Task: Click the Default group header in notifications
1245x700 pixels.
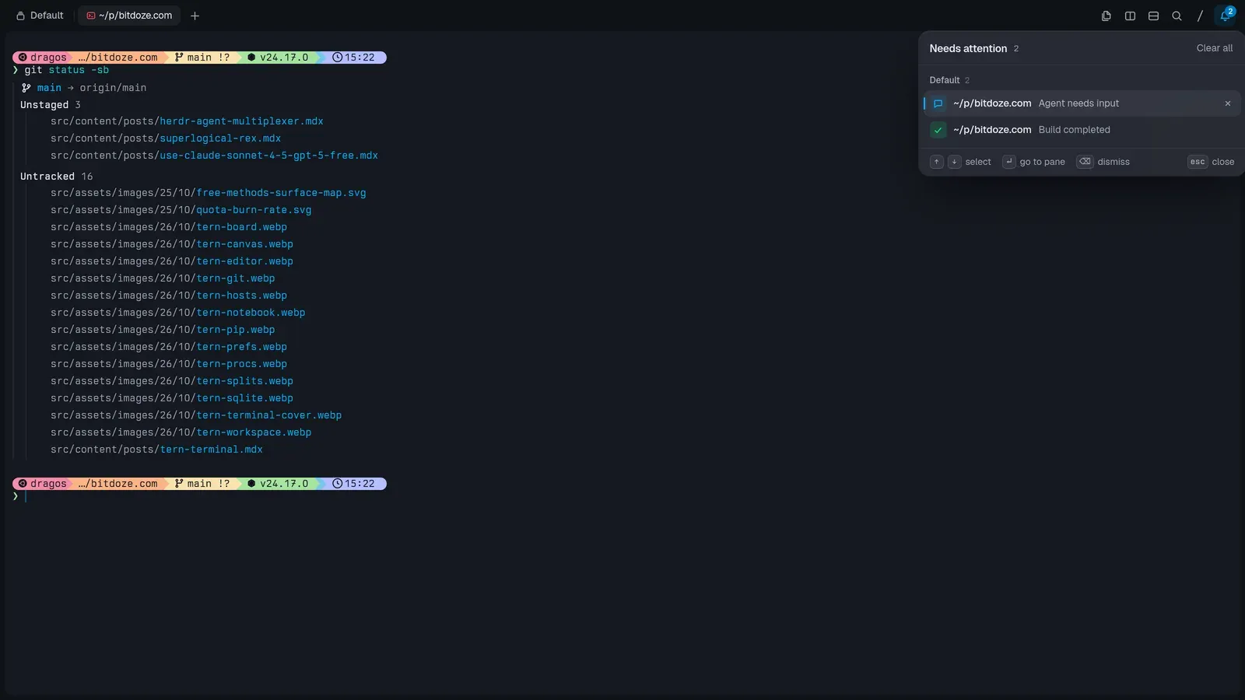Action: coord(949,80)
